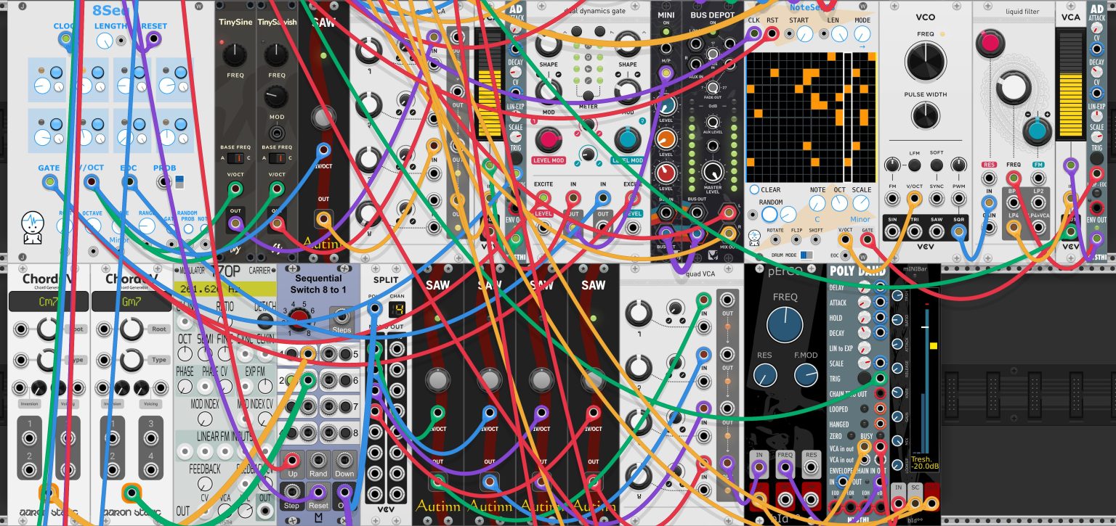Toggle the PROB switch on 8Seq

[179, 182]
